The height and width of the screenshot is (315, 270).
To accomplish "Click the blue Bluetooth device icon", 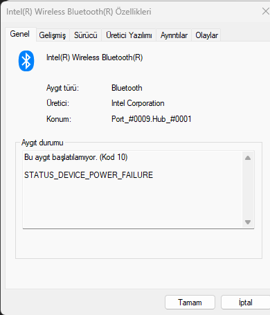I will (x=26, y=61).
